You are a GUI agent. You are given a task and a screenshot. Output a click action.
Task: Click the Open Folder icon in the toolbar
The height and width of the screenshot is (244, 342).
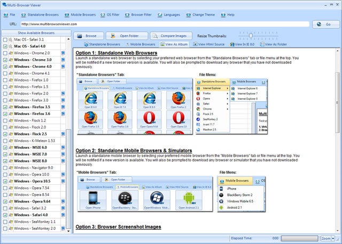point(113,36)
